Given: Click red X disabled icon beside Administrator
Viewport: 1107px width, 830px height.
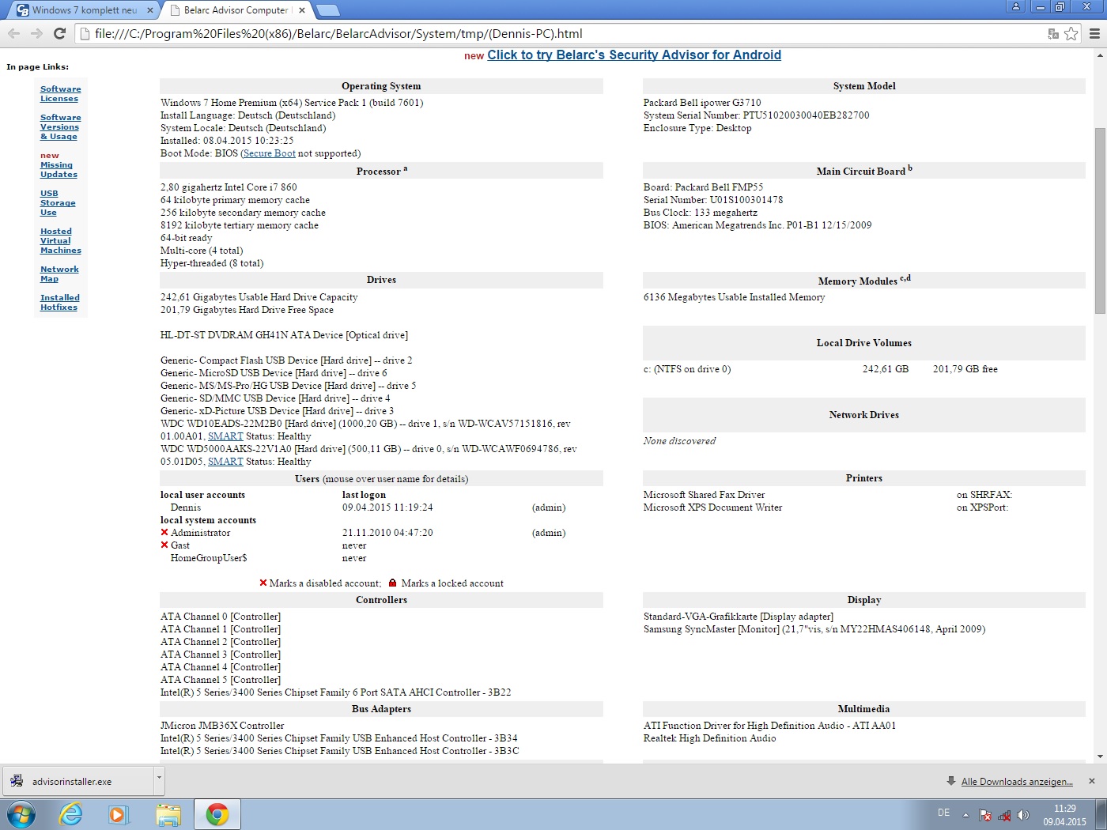Looking at the screenshot, I should point(164,532).
